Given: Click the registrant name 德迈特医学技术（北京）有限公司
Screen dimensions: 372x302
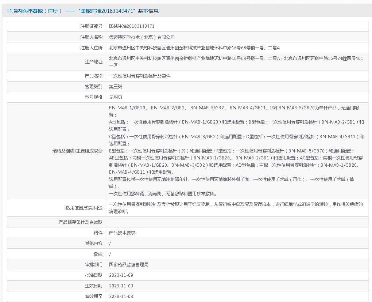Looking at the screenshot, I should point(142,37).
